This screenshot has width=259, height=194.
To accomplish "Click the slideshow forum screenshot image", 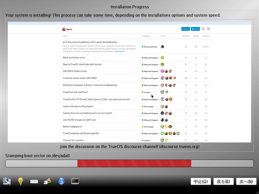I will [129, 82].
